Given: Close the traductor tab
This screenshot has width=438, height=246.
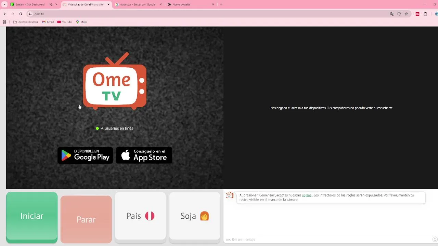Looking at the screenshot, I should pos(161,4).
